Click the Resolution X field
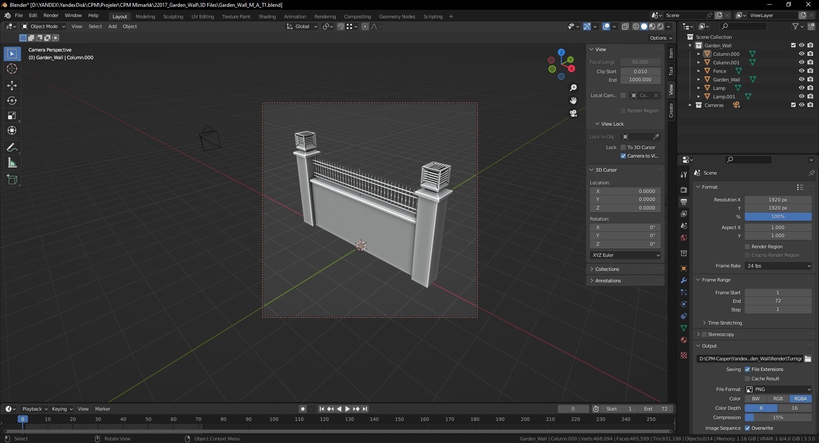 pos(778,200)
